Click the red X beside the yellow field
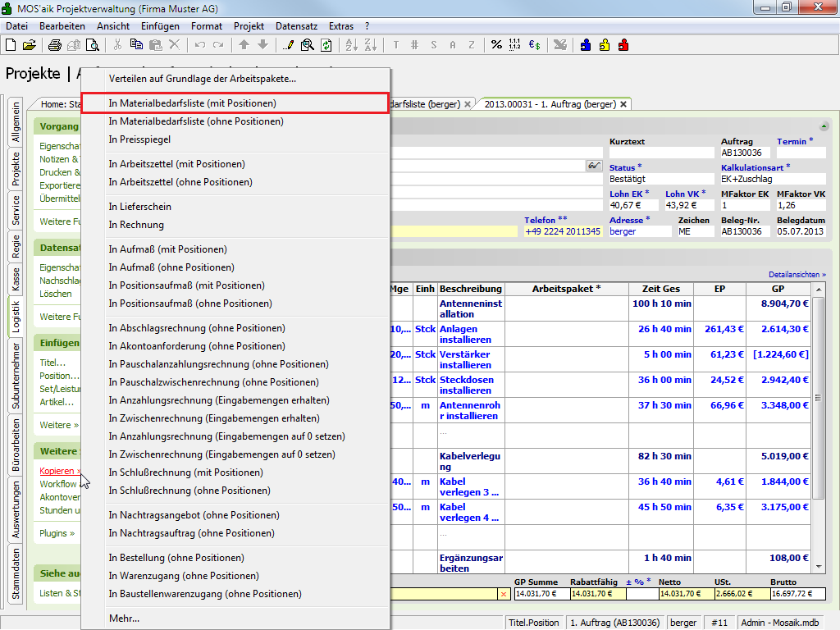This screenshot has width=840, height=630. coord(504,594)
